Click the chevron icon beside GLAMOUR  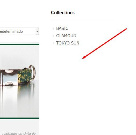point(53,36)
